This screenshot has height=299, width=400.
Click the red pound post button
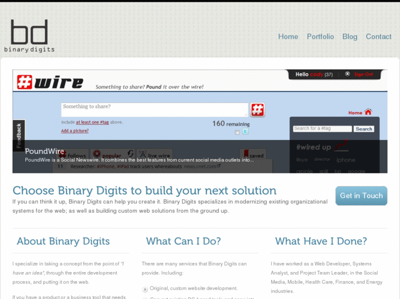point(257,110)
